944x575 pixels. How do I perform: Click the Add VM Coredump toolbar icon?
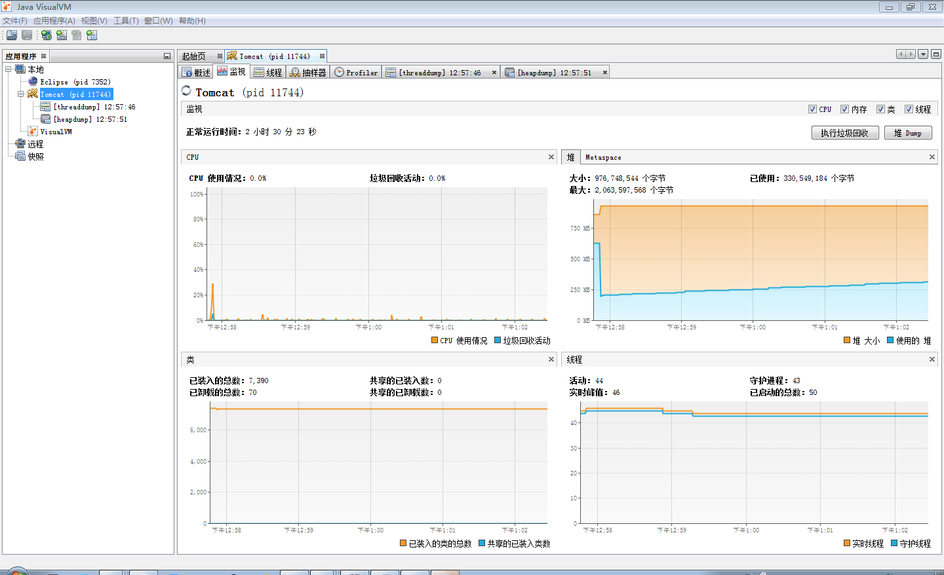(x=77, y=35)
